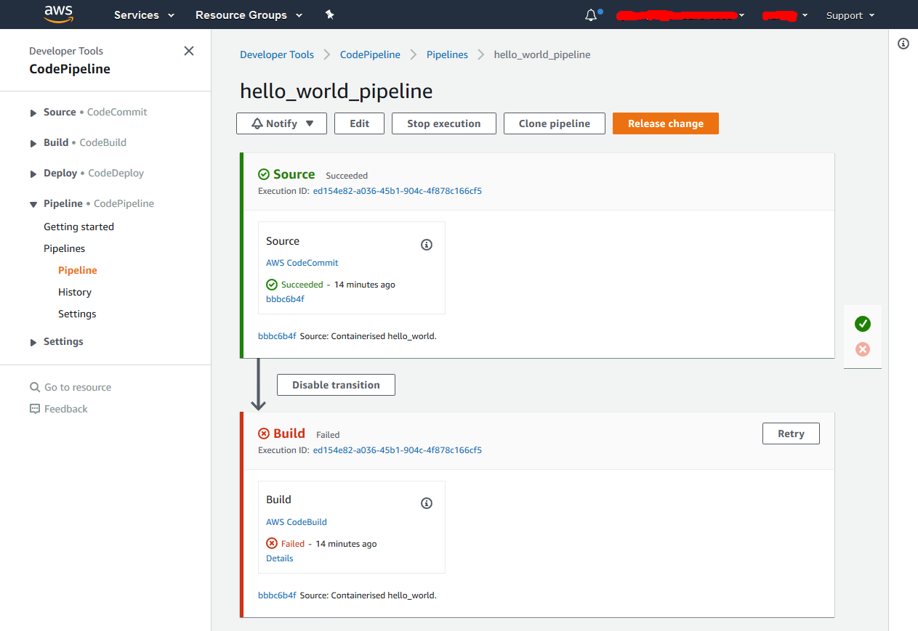Click the pin favorites icon in the top bar
This screenshot has height=631, width=918.
329,15
